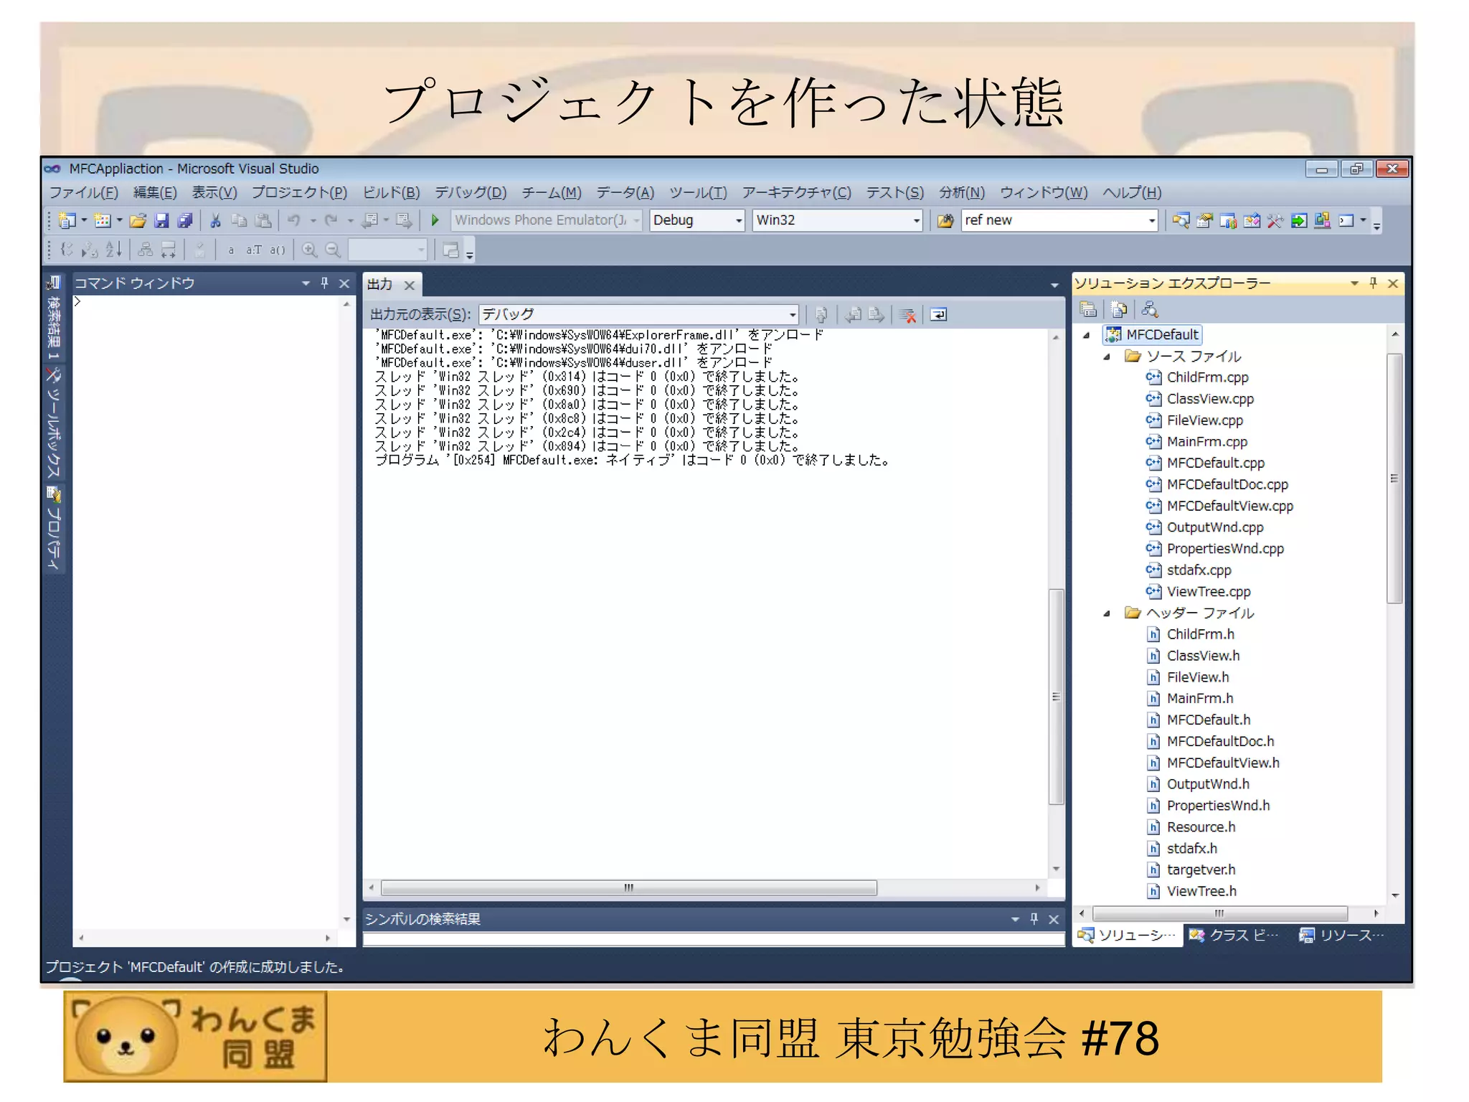The image size is (1469, 1102).
Task: Open the プロパティ side tab
Action: tap(54, 528)
